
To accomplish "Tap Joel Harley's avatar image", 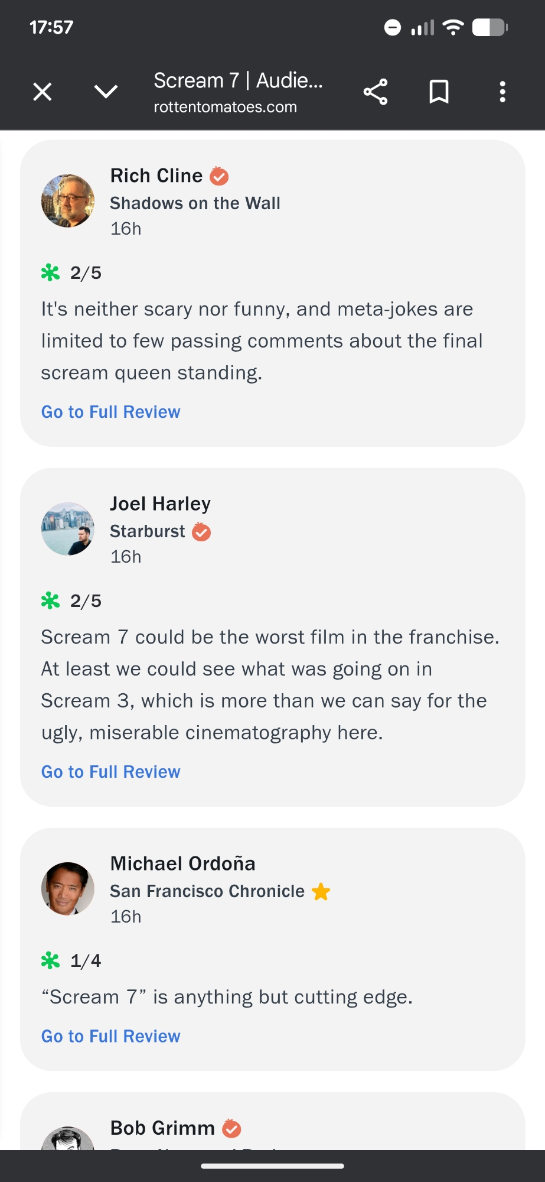I will [x=68, y=529].
